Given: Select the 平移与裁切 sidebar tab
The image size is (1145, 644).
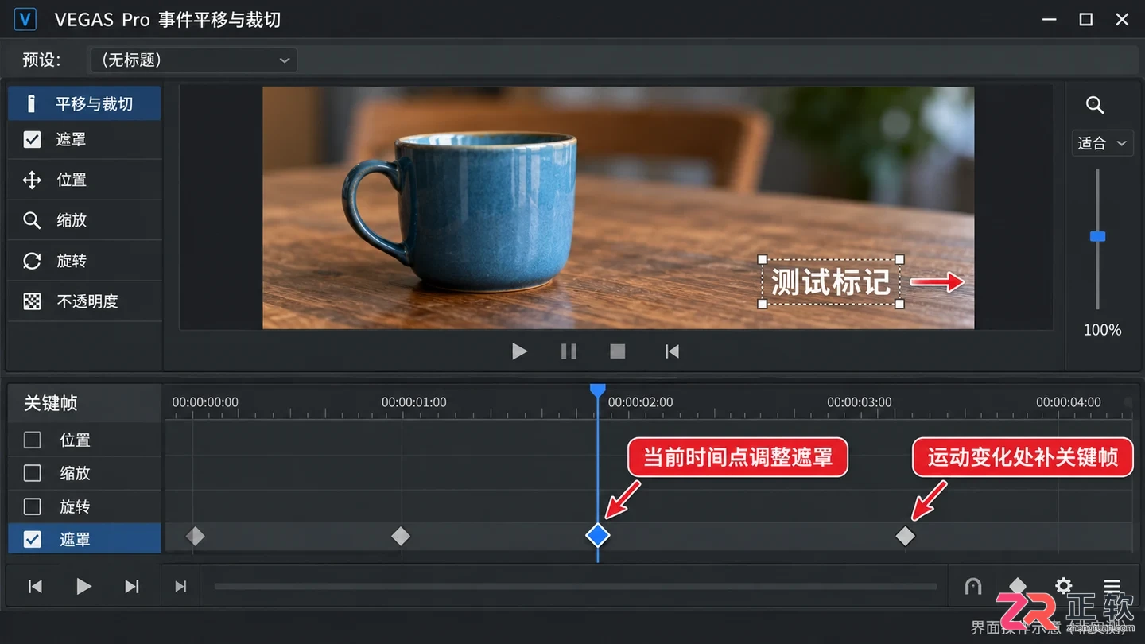Looking at the screenshot, I should click(84, 103).
